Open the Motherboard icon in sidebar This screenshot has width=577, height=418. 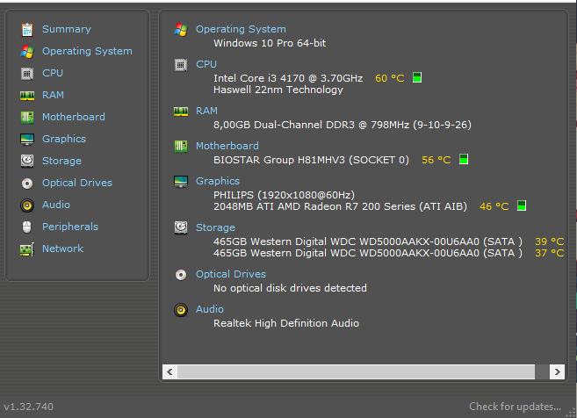pos(27,118)
